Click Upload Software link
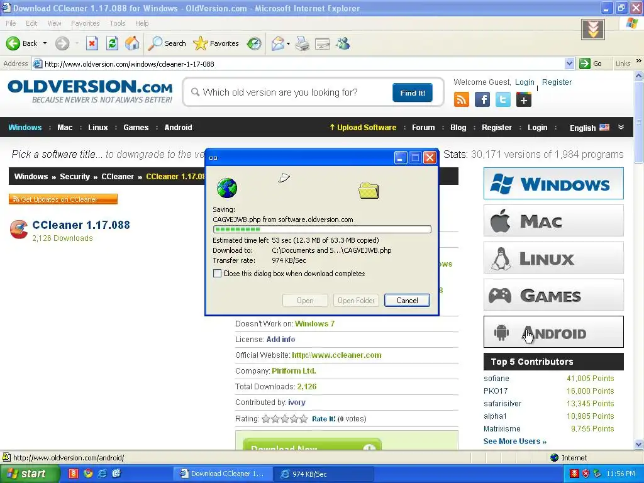The height and width of the screenshot is (483, 644). coord(363,127)
